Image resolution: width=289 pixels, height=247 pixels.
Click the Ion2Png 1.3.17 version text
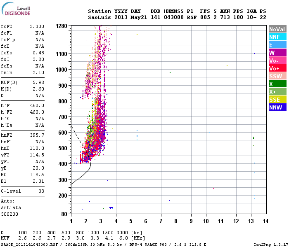[x=271, y=245]
